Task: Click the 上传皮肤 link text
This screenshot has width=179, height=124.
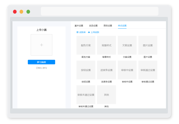Action: (95, 32)
